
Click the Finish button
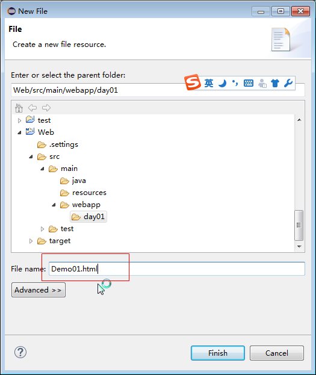pos(218,353)
